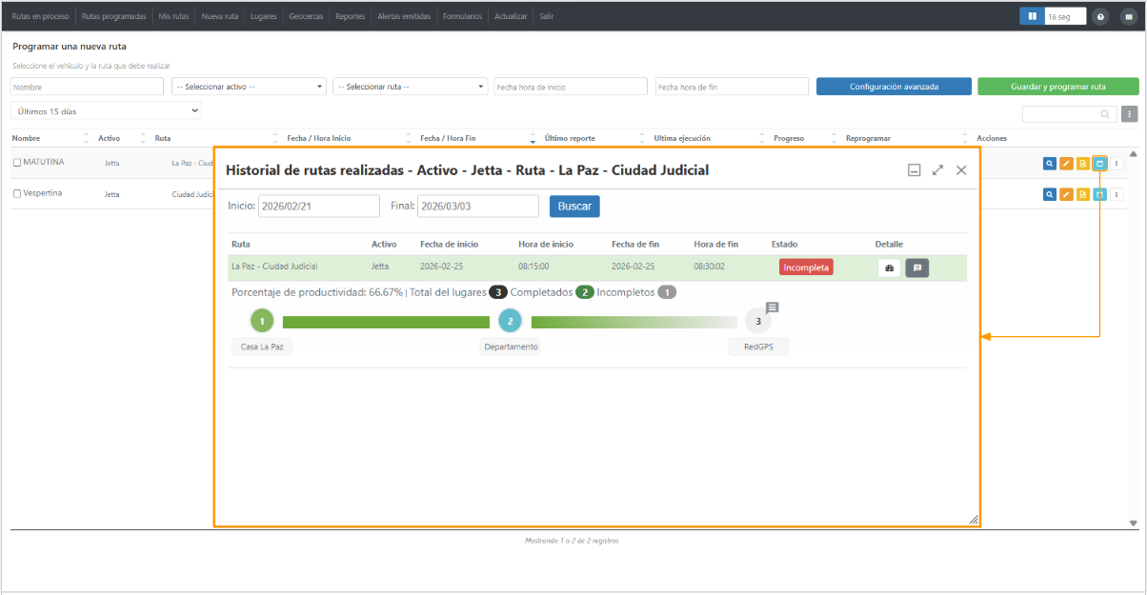Image resolution: width=1147 pixels, height=595 pixels.
Task: Sort table by Fecha / Hora Inicio
Action: 319,138
